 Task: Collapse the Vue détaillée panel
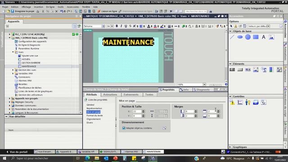coord(6,117)
